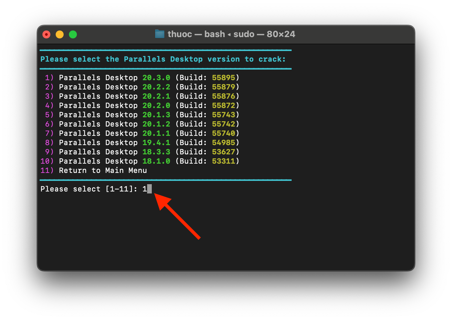Click the blue folder icon in title bar
Viewport: 452px width, 320px height.
(160, 34)
